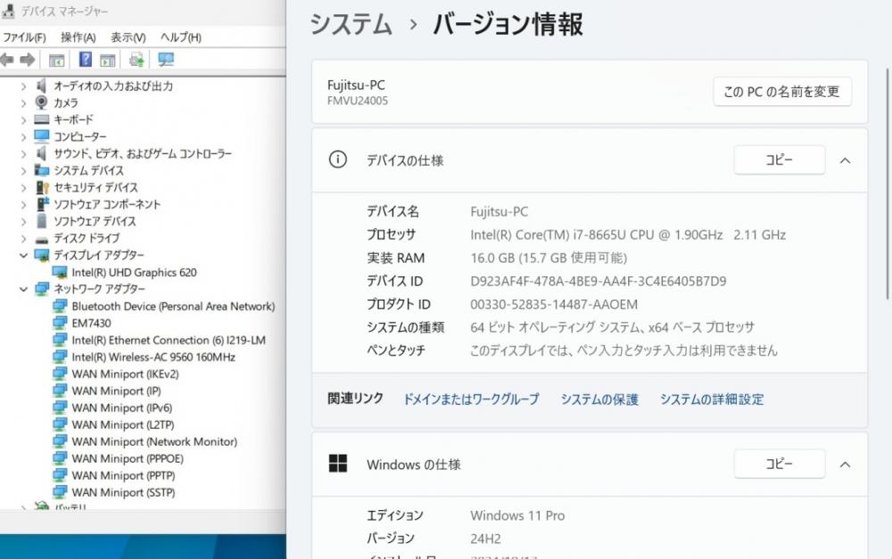This screenshot has height=559, width=892.
Task: Expand the システム デバイス tree node
Action: coord(23,171)
